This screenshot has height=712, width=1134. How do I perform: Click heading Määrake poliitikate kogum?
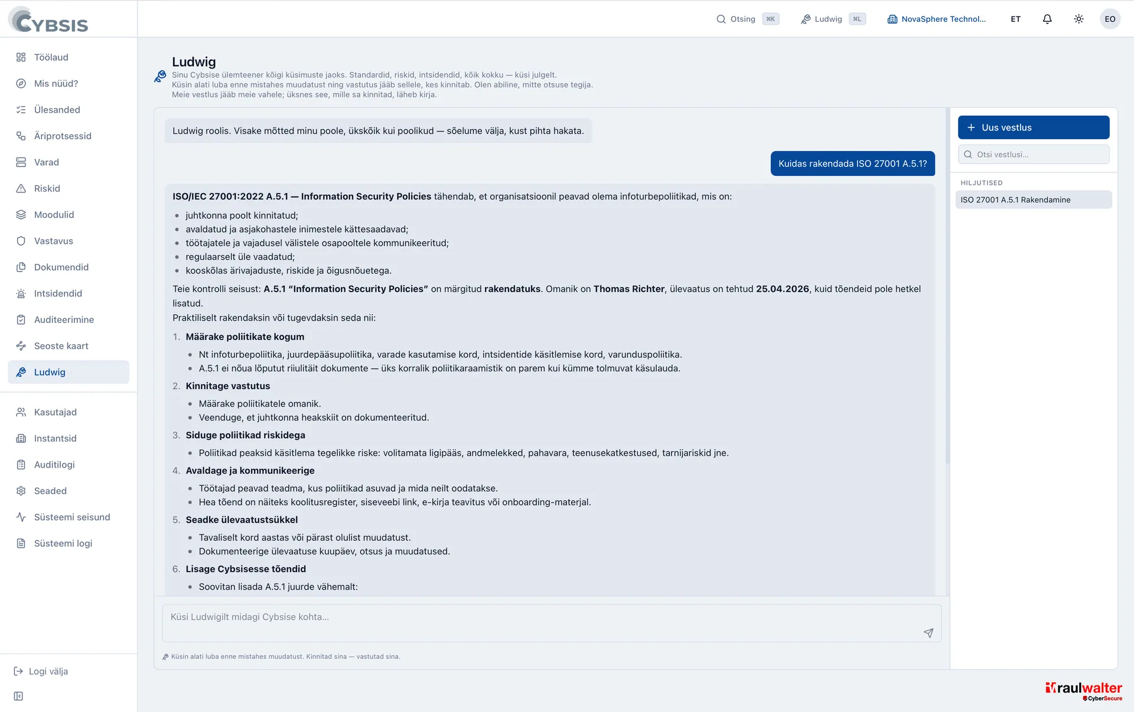[245, 337]
